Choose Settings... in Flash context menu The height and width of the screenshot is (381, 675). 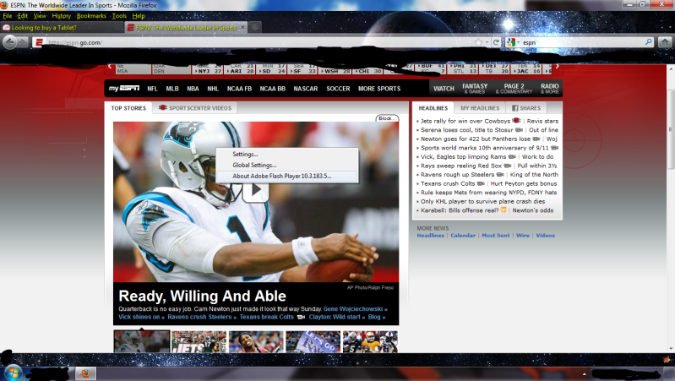[286, 154]
